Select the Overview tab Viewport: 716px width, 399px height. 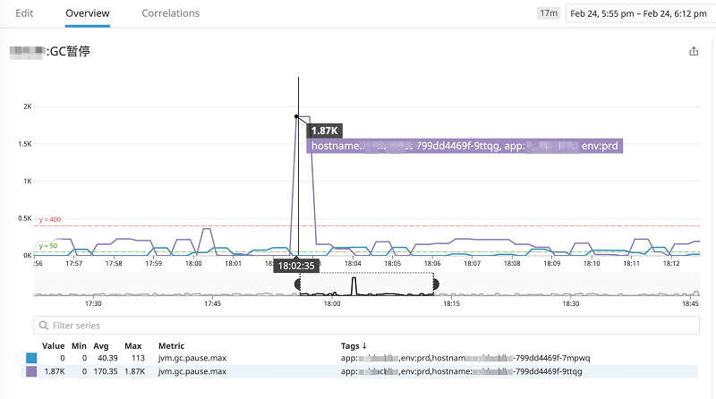click(x=88, y=13)
